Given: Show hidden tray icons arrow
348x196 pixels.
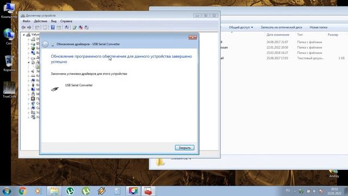Looking at the screenshot, I should 295,191.
